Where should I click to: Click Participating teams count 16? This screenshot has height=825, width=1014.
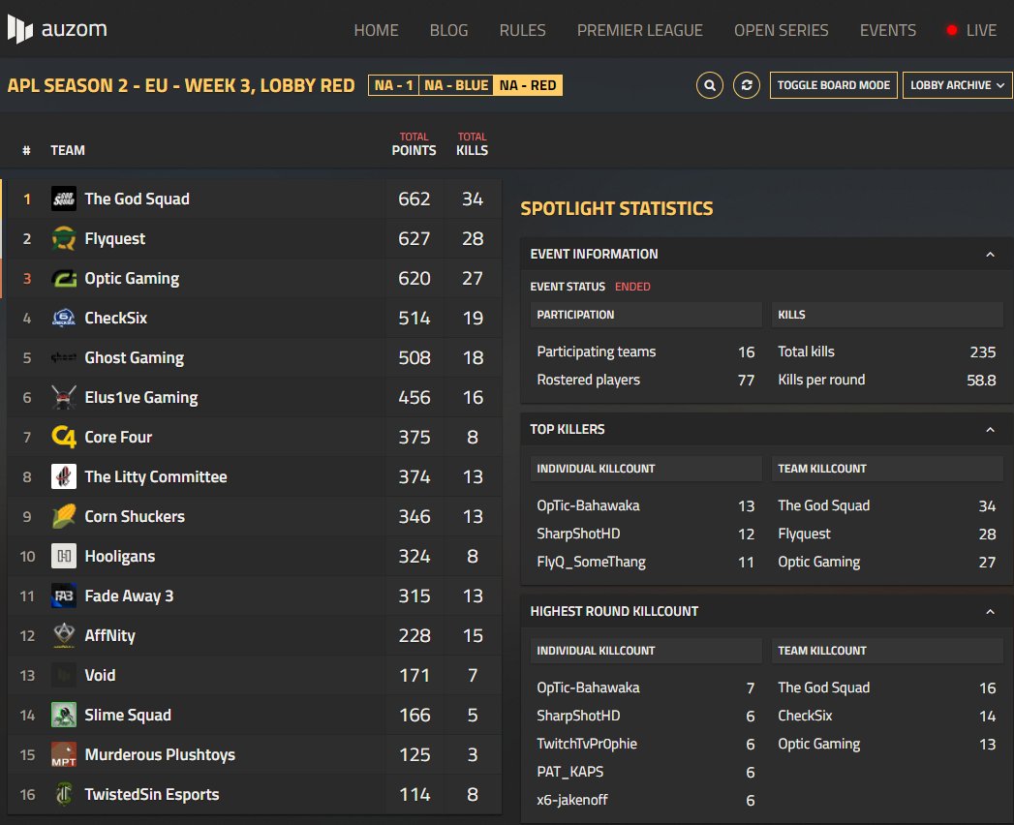[747, 352]
